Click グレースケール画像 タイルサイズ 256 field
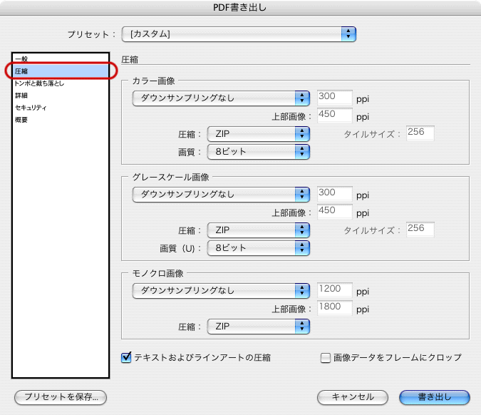481x415 pixels. click(420, 230)
